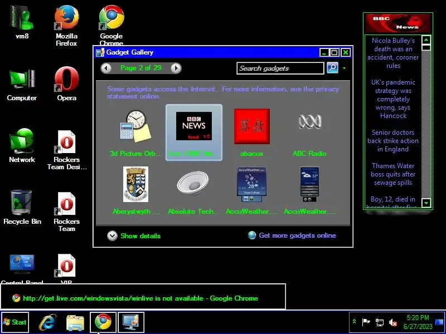The height and width of the screenshot is (334, 446).
Task: Open the Google Chrome desktop shortcut
Action: pos(111,25)
